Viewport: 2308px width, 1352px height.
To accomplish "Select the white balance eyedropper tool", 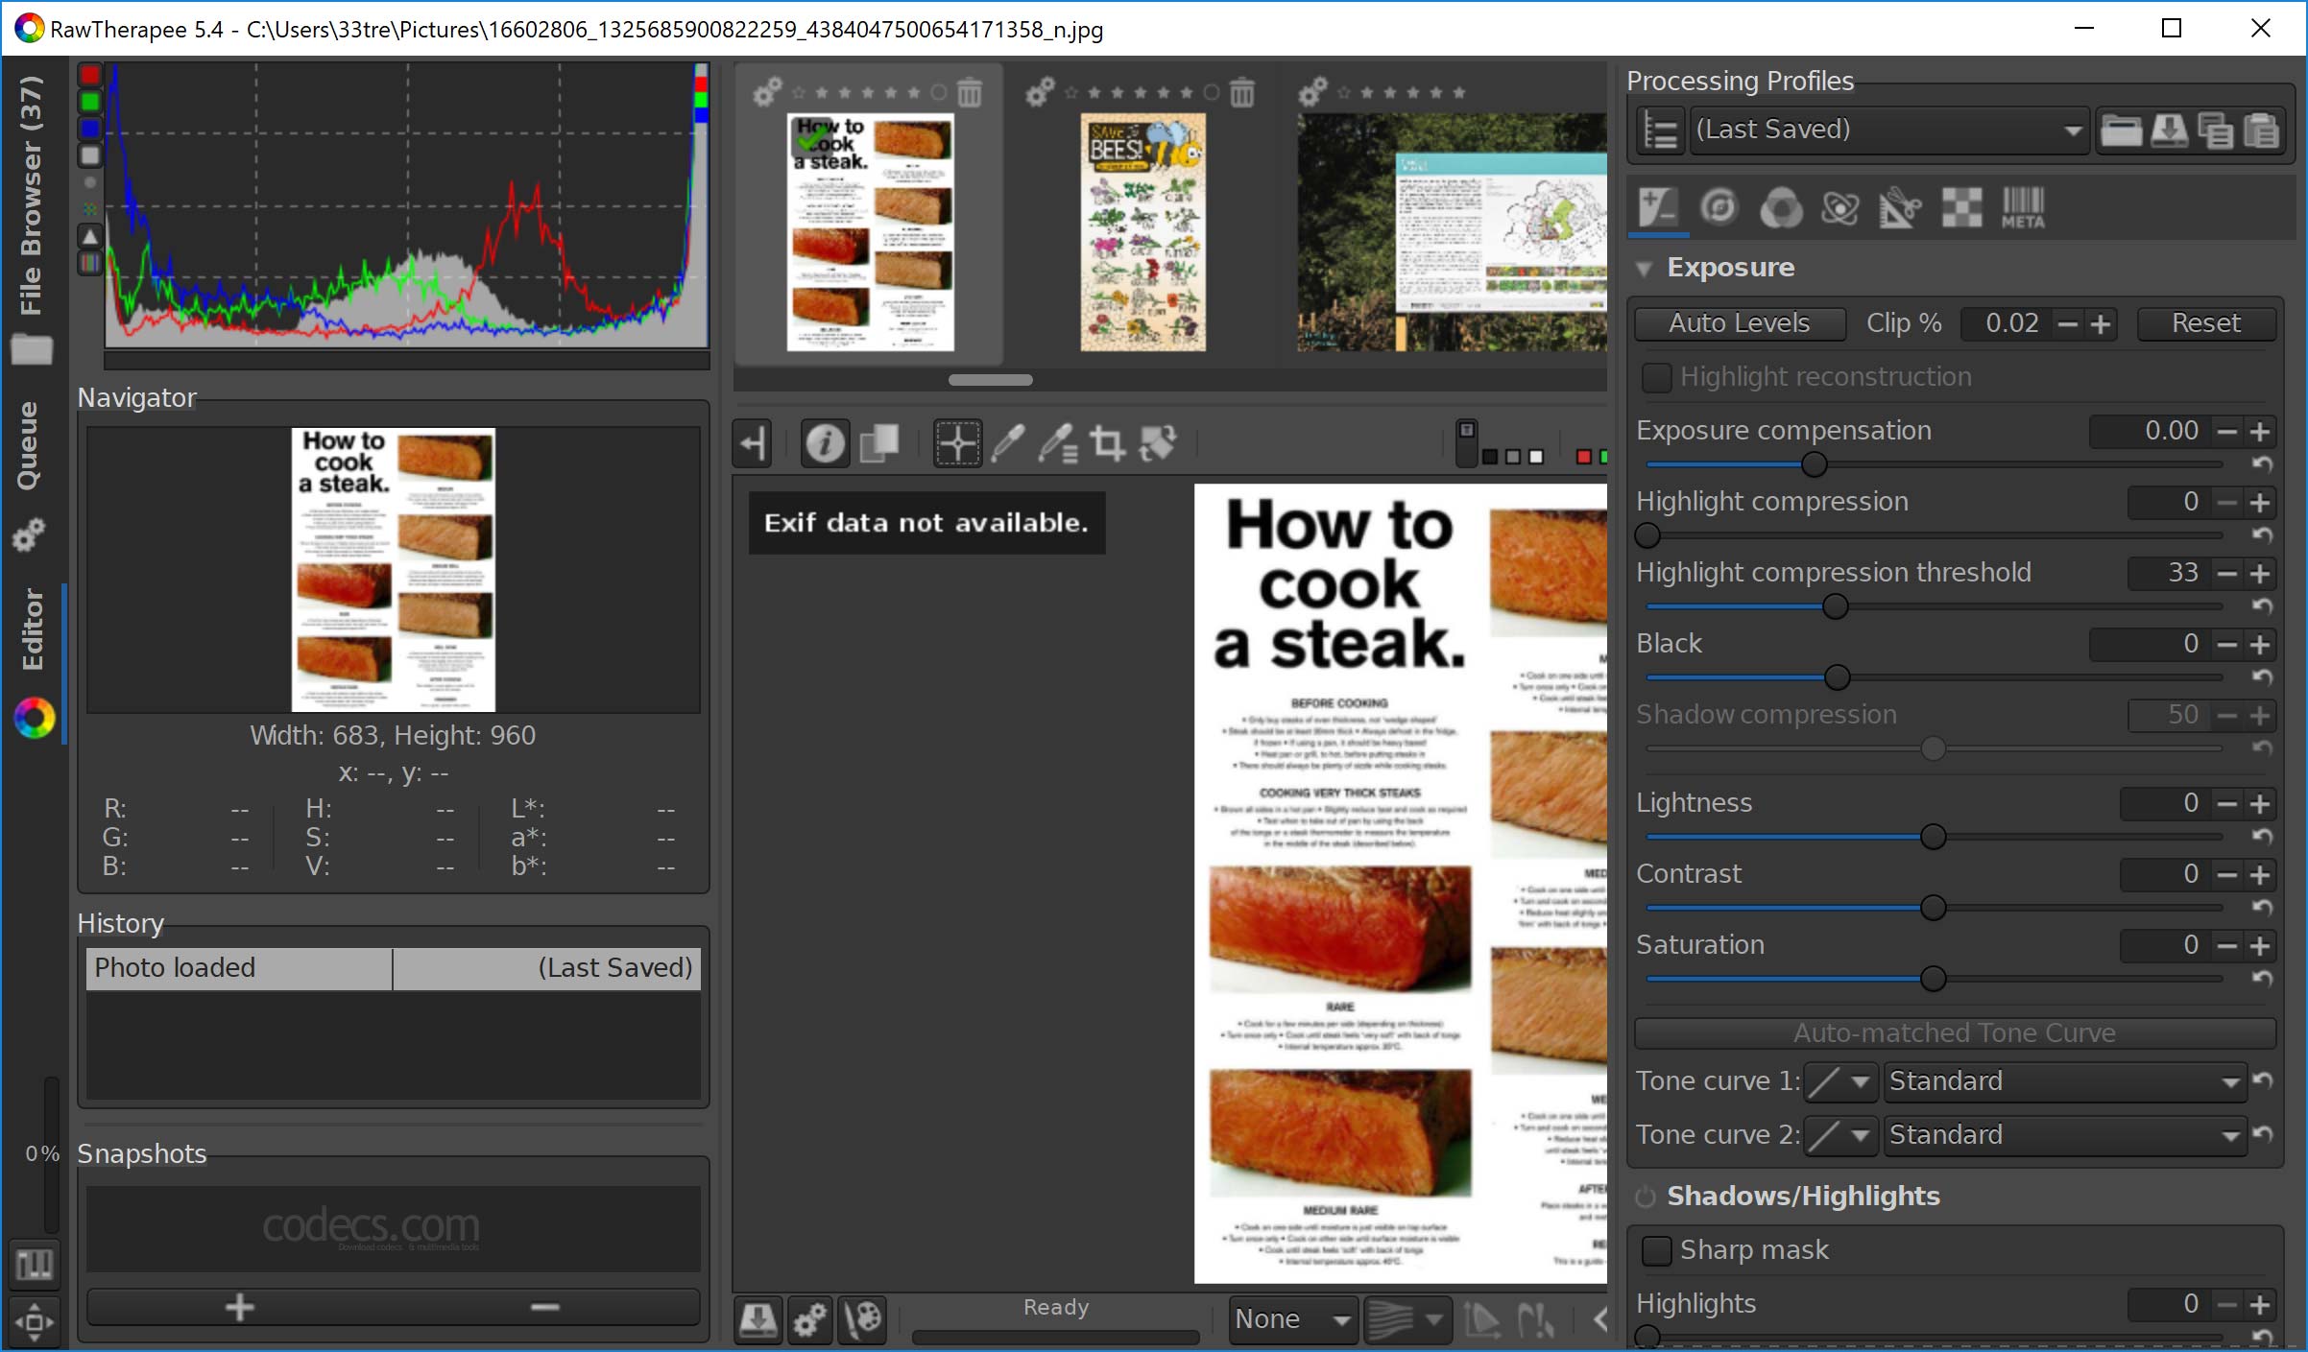I will 1007,443.
